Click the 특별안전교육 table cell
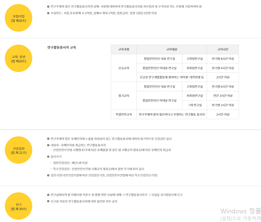The height and width of the screenshot is (222, 261). pos(124,114)
